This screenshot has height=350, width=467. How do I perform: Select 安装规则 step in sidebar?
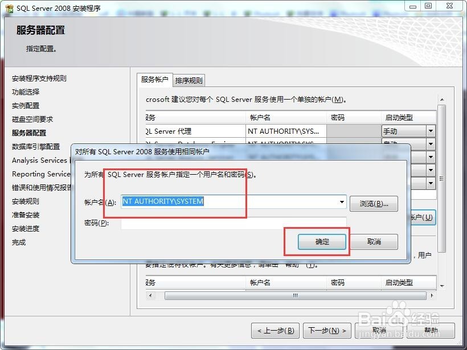point(26,201)
